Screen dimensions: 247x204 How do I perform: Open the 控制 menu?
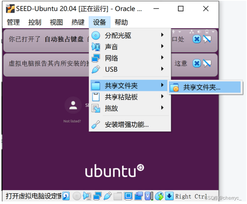click(35, 22)
